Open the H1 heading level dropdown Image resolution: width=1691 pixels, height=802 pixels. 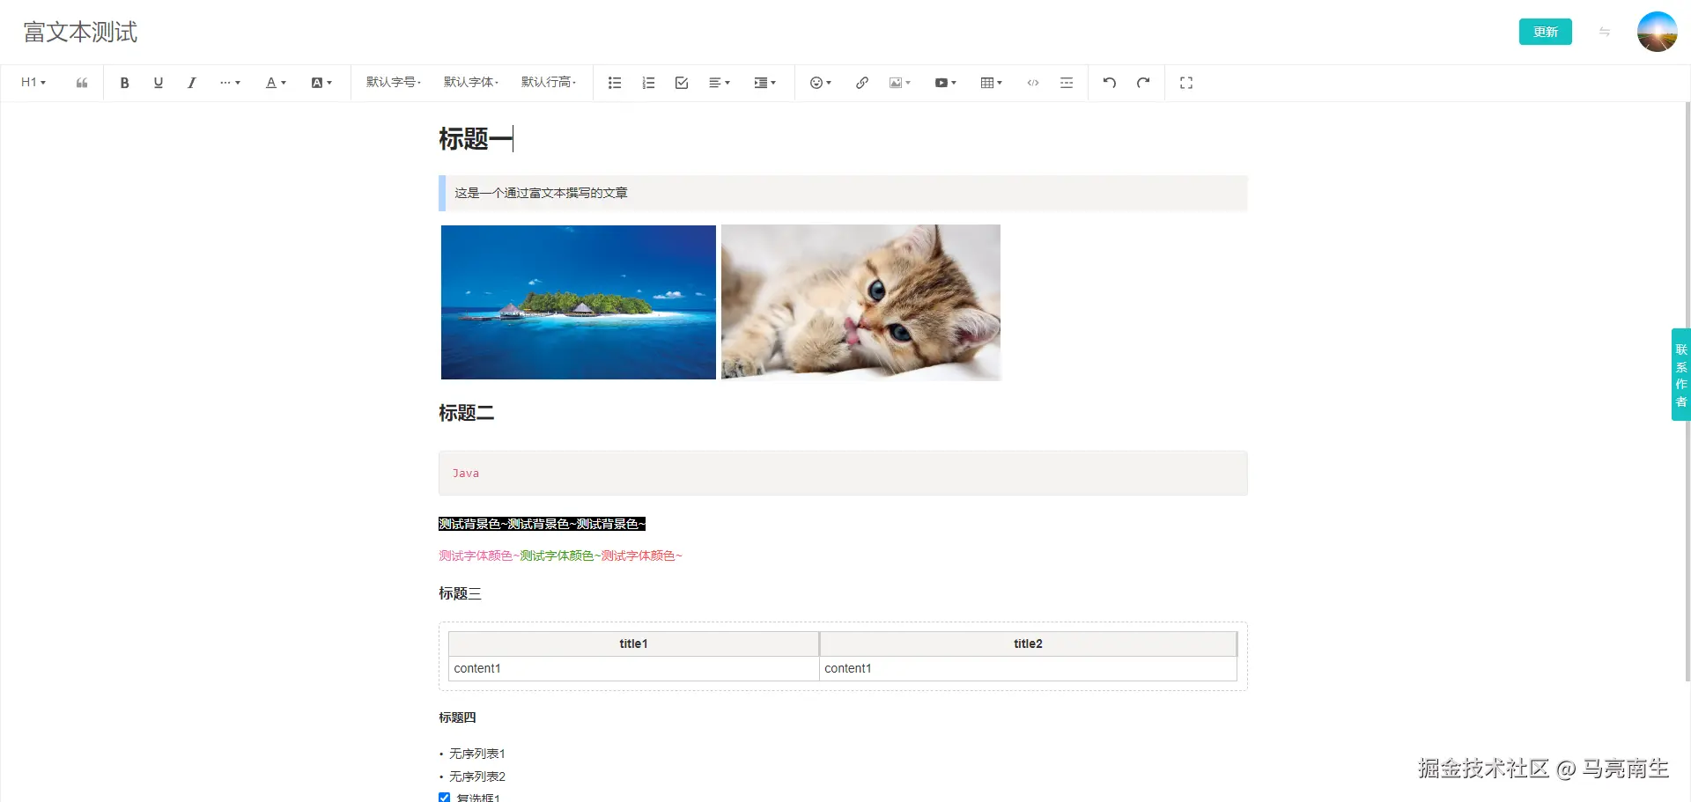click(33, 82)
